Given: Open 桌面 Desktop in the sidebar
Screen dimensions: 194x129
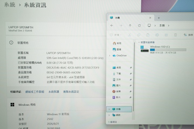Looking at the screenshot, I should (117, 68).
